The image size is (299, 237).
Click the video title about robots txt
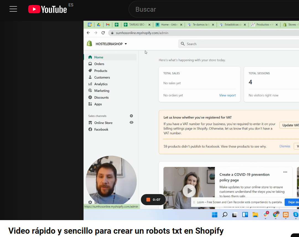tap(116, 231)
